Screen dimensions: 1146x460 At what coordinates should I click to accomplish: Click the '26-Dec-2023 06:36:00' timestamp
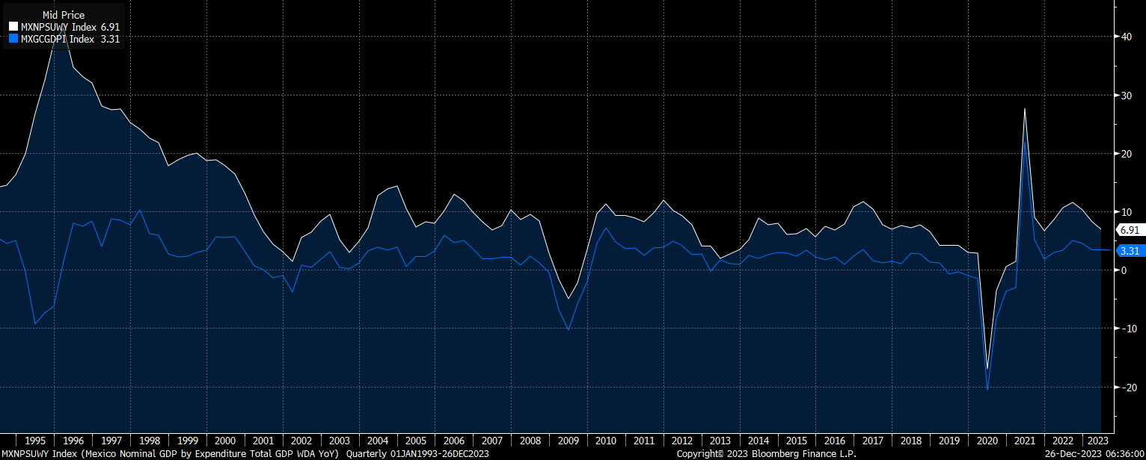(1094, 453)
